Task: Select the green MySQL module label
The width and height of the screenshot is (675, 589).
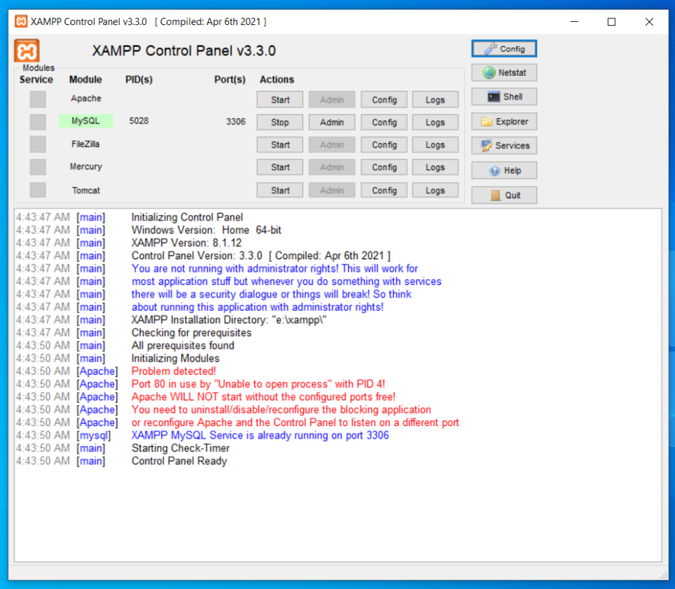Action: point(86,121)
